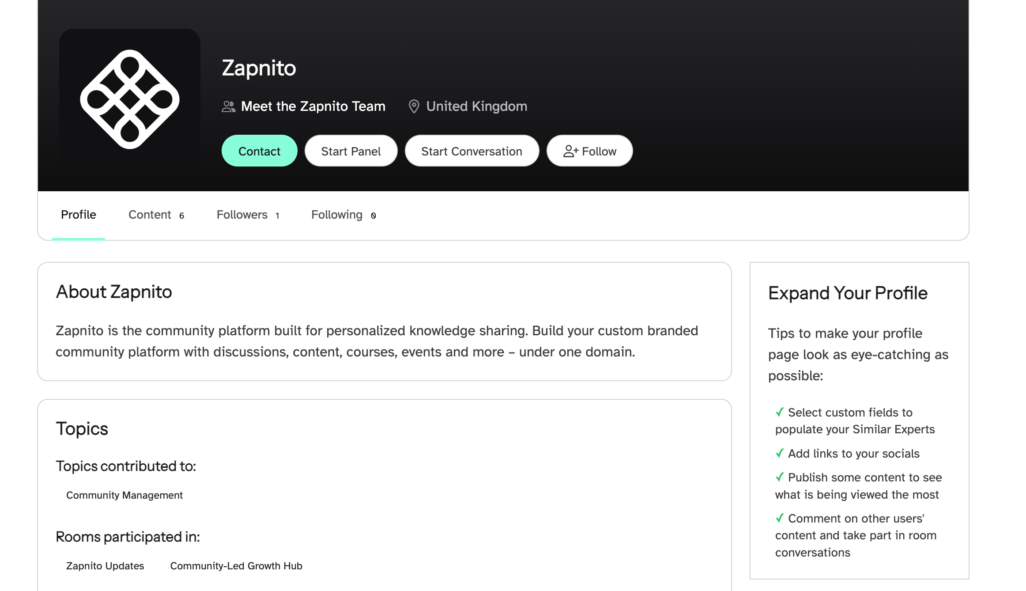This screenshot has width=1026, height=591.
Task: Click the first green checkmark tip icon
Action: (780, 412)
